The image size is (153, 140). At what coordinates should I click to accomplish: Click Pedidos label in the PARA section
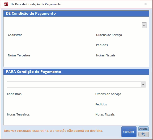(101, 104)
